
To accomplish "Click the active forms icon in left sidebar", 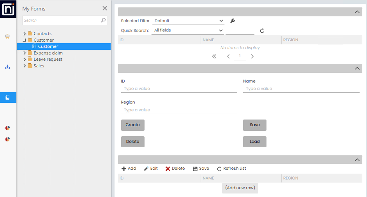I will click(x=8, y=97).
